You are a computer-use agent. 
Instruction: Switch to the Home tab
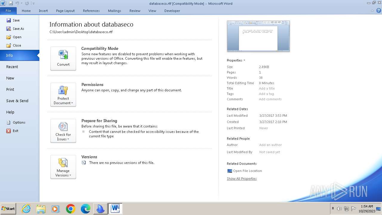[x=26, y=11]
